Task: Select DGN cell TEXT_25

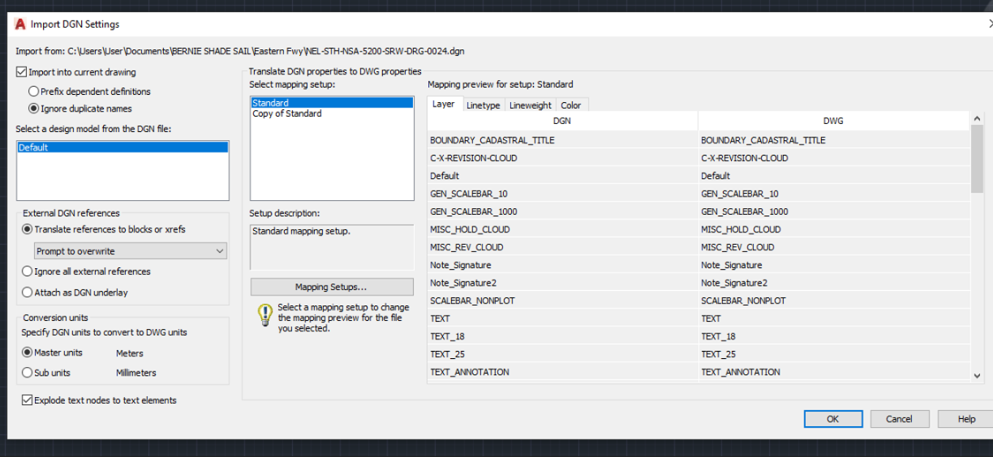Action: (562, 354)
